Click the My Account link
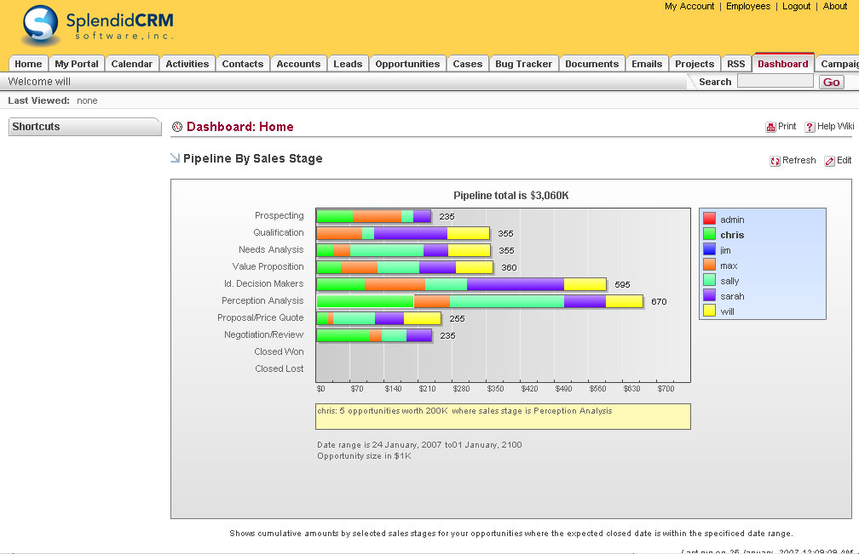859x554 pixels. [x=689, y=7]
